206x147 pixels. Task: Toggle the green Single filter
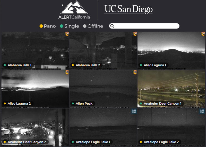tap(69, 26)
